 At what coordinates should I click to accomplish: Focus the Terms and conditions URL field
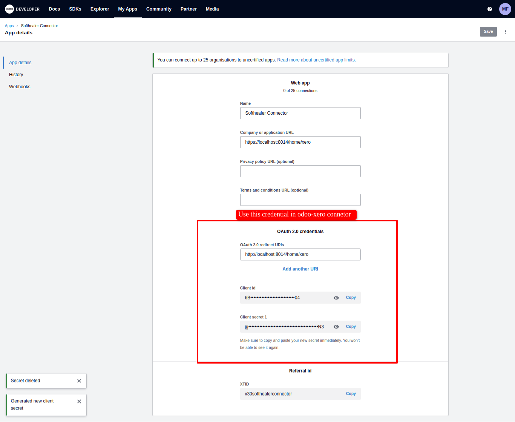tap(300, 200)
